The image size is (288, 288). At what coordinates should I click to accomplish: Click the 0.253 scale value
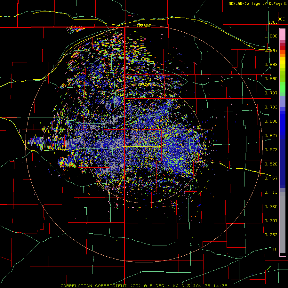point(271,235)
